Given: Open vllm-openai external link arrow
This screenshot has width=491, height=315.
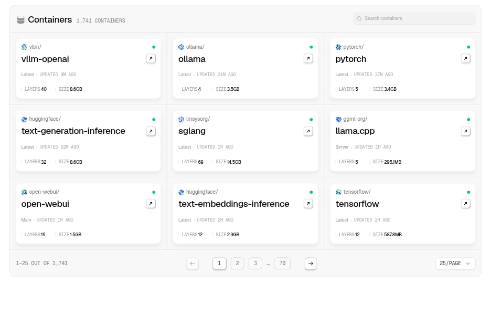Looking at the screenshot, I should click(151, 58).
